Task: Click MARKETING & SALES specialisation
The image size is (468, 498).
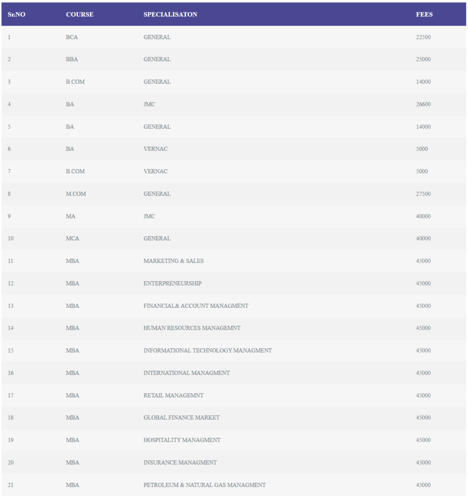Action: (x=174, y=261)
